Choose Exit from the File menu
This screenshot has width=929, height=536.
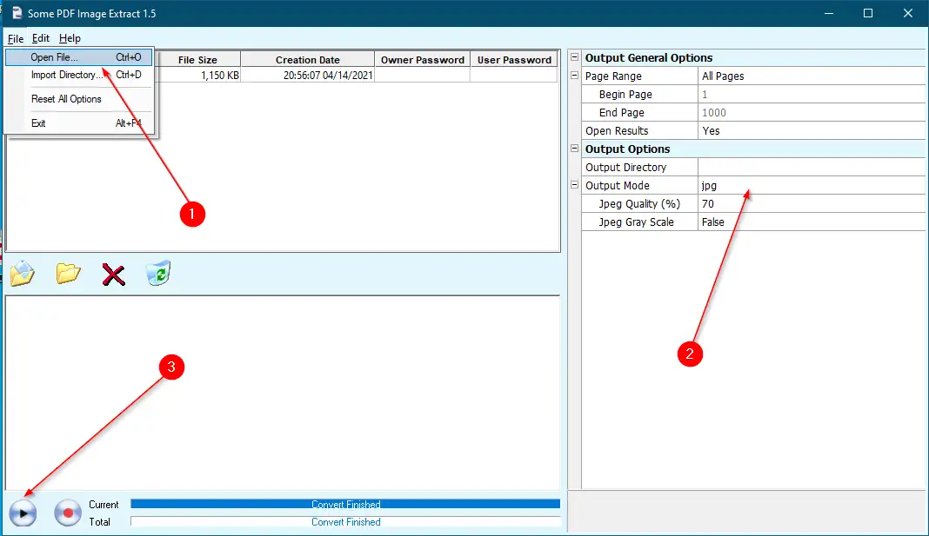79,123
